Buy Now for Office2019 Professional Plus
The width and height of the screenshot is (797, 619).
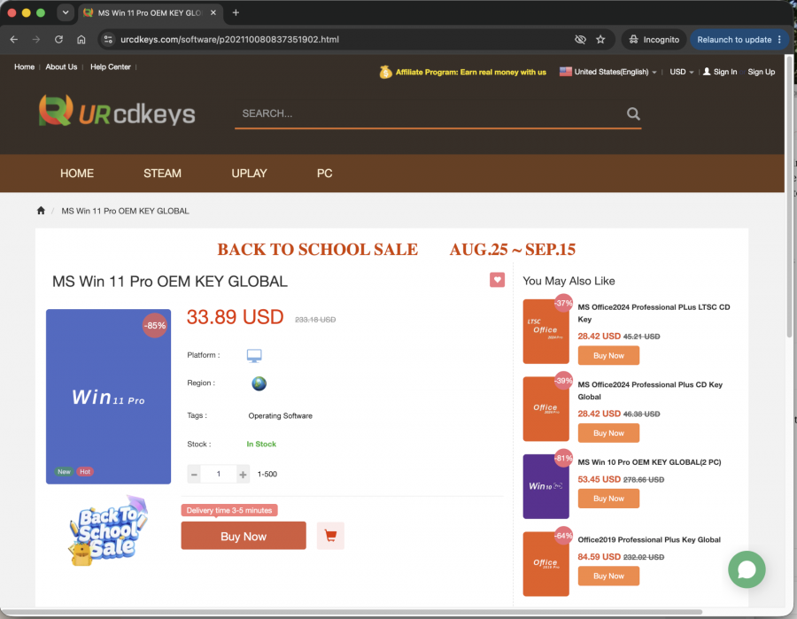pyautogui.click(x=608, y=576)
